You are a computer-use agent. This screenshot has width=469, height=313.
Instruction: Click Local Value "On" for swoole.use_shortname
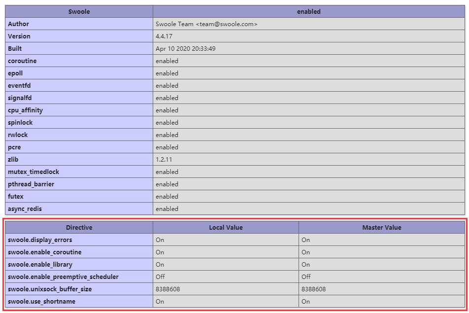click(x=160, y=301)
